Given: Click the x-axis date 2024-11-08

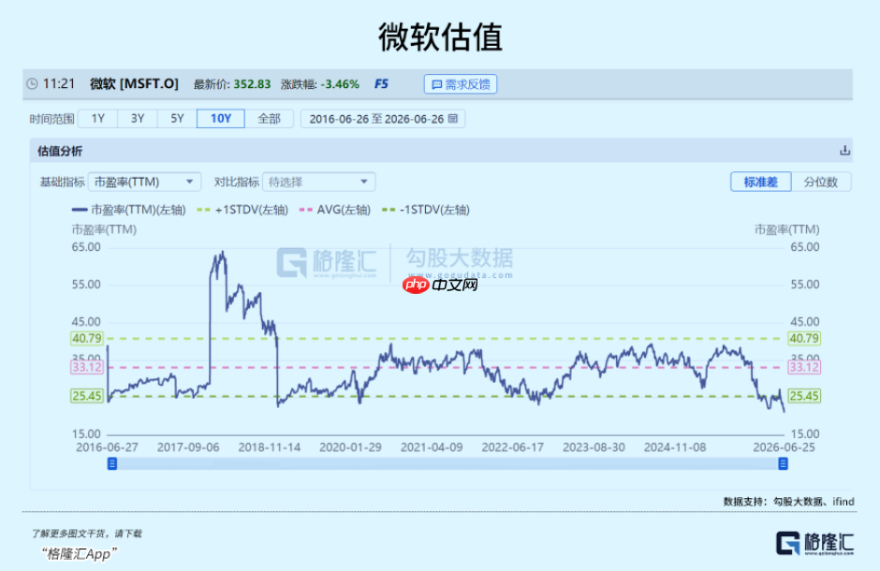Looking at the screenshot, I should click(675, 447).
